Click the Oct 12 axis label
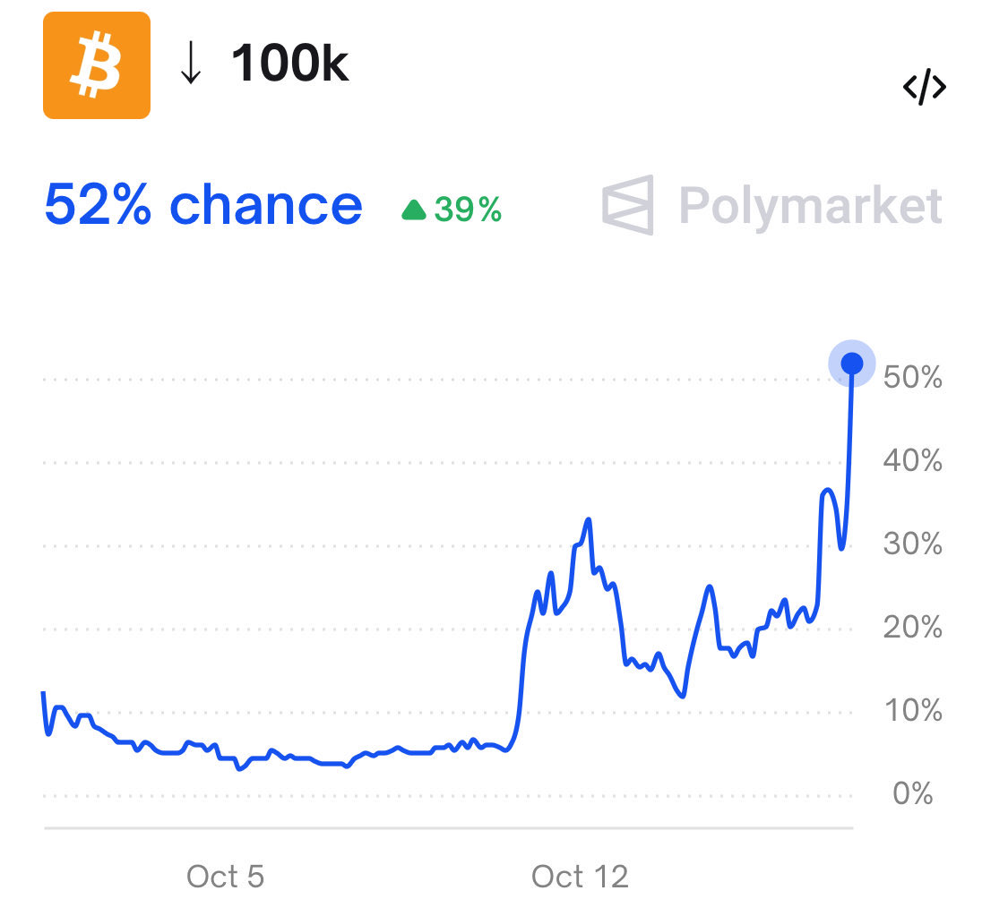 pyautogui.click(x=580, y=875)
